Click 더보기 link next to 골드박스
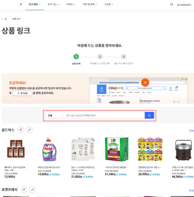This screenshot has width=194, height=197. 192,131
